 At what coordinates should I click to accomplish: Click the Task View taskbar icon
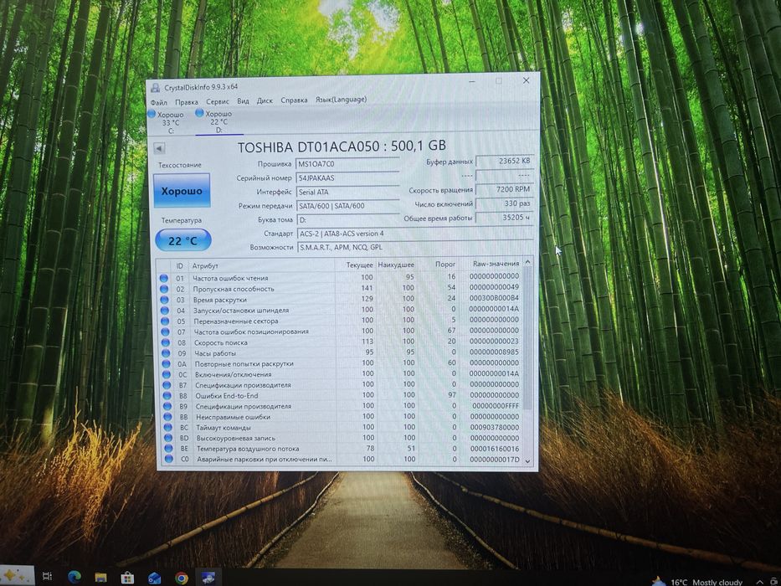(x=48, y=577)
